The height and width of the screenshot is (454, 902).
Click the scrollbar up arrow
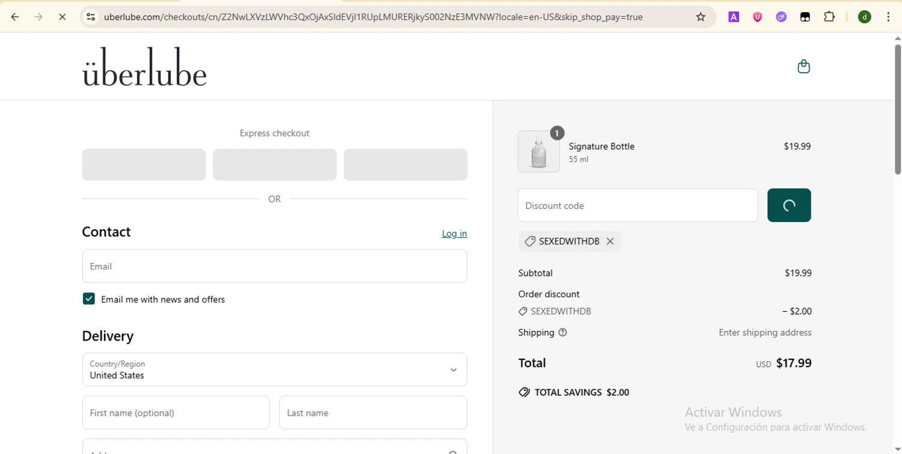(897, 38)
